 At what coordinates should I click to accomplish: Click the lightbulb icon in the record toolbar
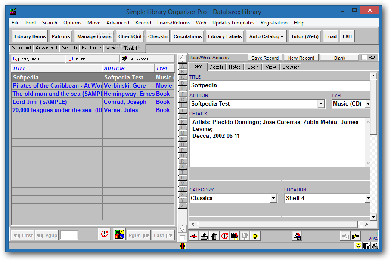coord(255,236)
